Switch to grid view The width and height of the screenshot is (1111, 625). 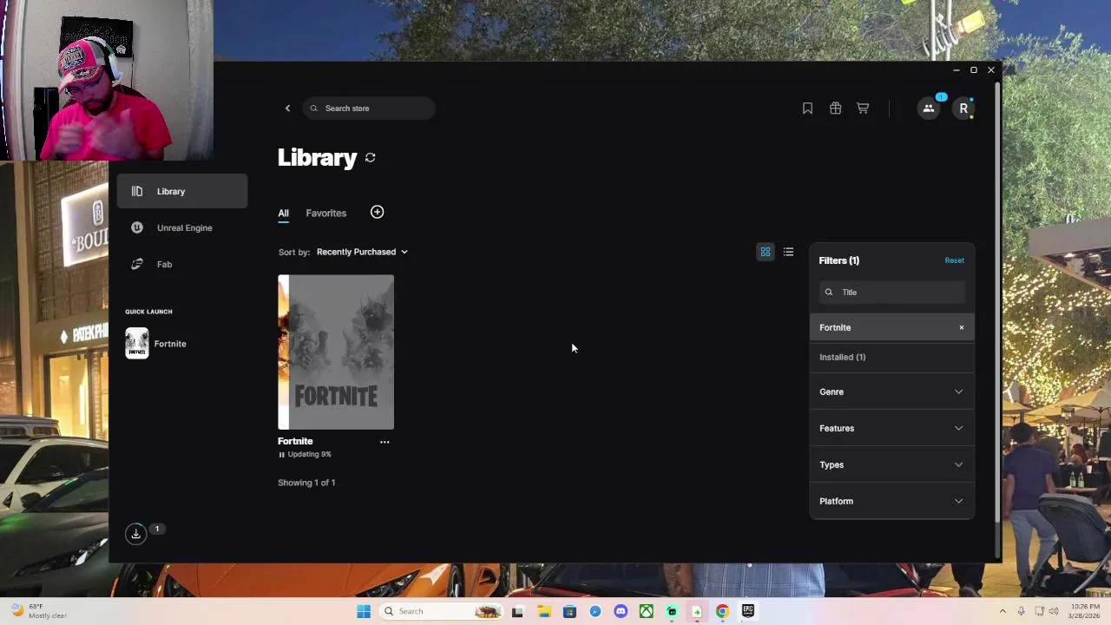click(x=766, y=252)
